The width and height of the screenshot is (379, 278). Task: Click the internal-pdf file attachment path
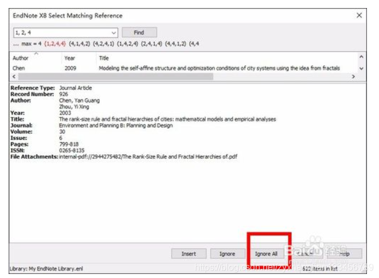(148, 156)
